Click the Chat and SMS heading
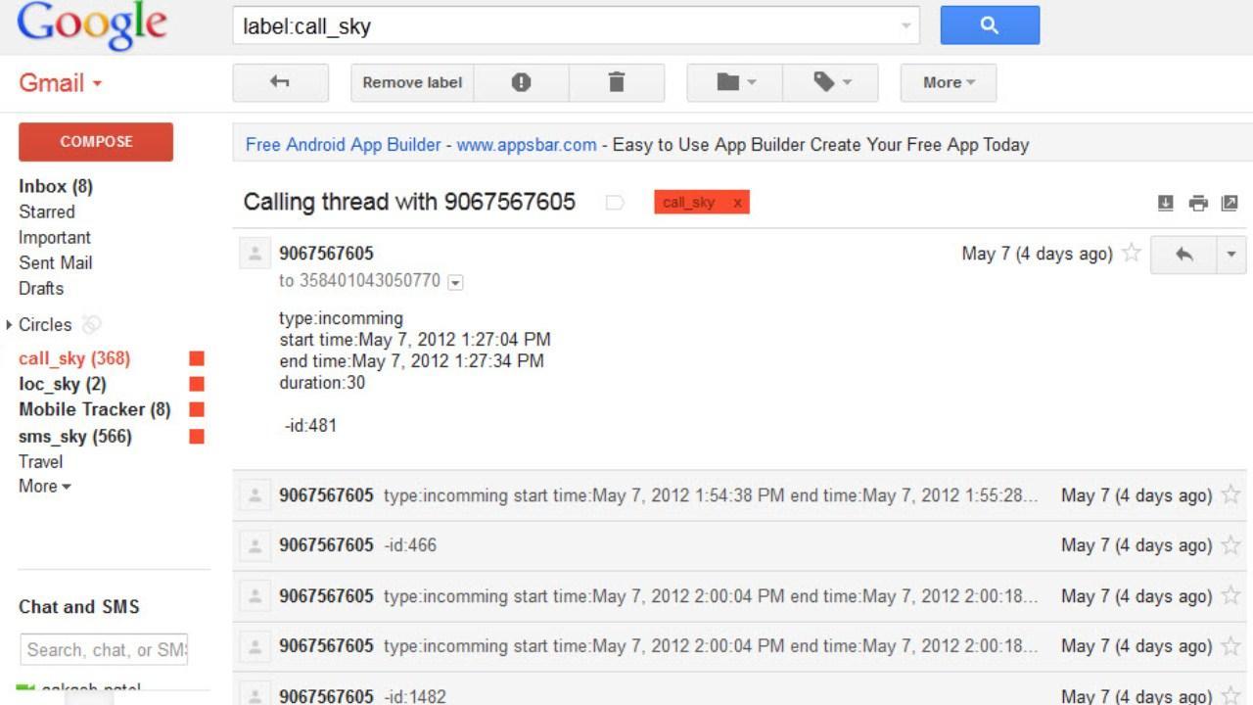1253x705 pixels. (79, 607)
